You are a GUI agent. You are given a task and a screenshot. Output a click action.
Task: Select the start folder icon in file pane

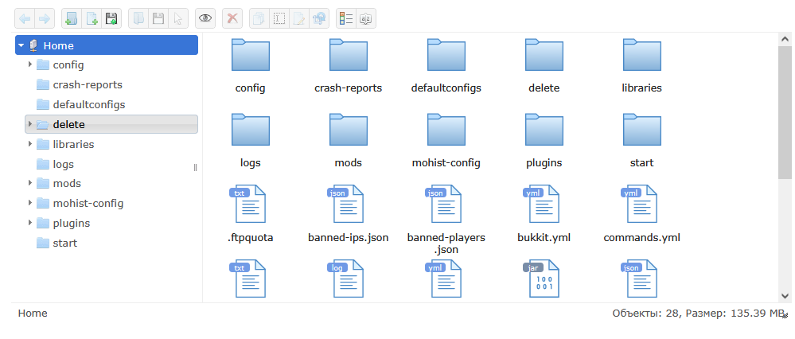coord(642,130)
